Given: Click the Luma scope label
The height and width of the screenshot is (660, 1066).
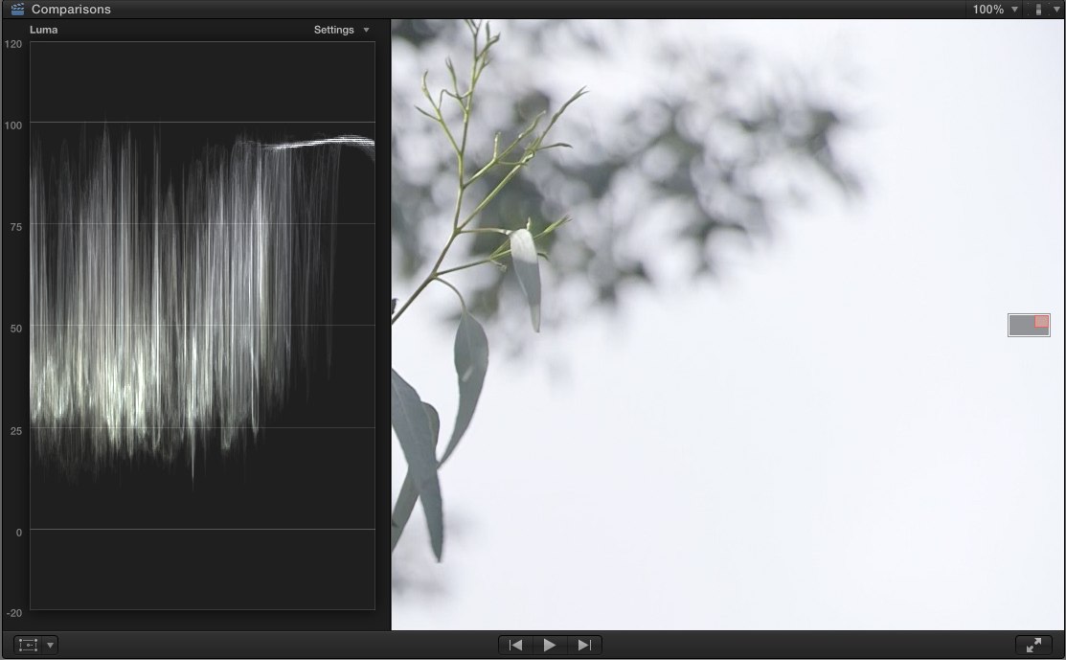Looking at the screenshot, I should 43,30.
